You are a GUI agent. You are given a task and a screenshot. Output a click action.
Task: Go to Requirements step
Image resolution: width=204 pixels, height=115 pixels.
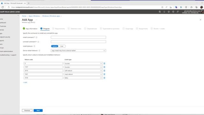click(x=59, y=29)
